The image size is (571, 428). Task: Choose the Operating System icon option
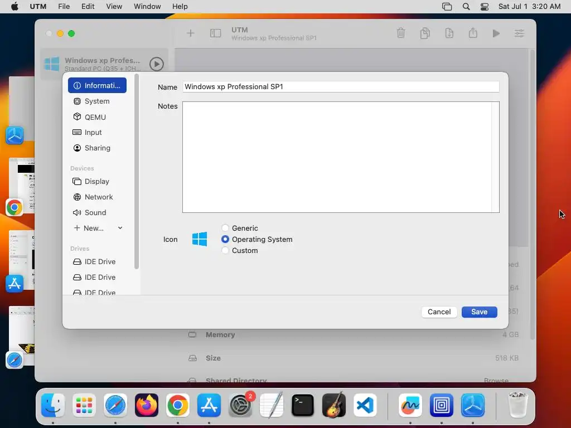[225, 239]
